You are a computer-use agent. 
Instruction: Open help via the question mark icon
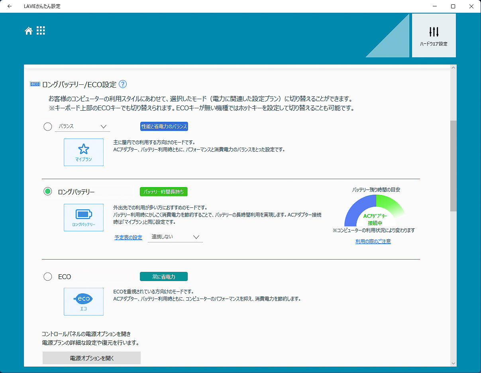coord(123,84)
